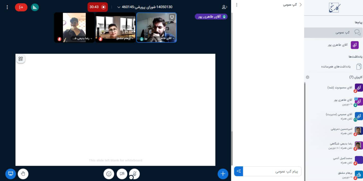This screenshot has width=363, height=181.
Task: Open the emoji reactions button
Action: (x=109, y=174)
